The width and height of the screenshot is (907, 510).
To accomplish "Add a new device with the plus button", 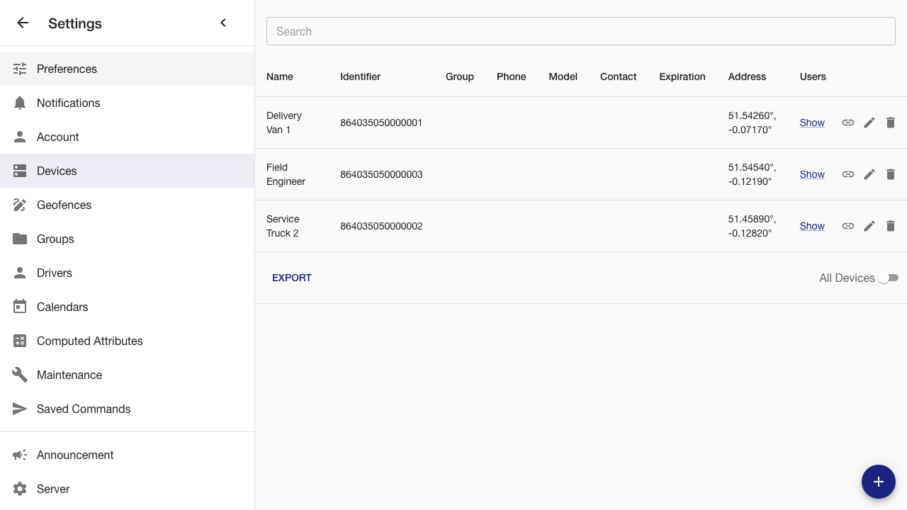I will (x=879, y=482).
